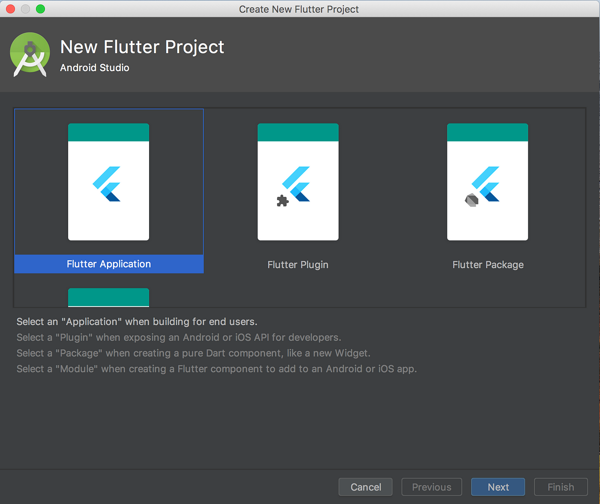600x504 pixels.
Task: Click the gray minimize window button
Action: point(25,9)
